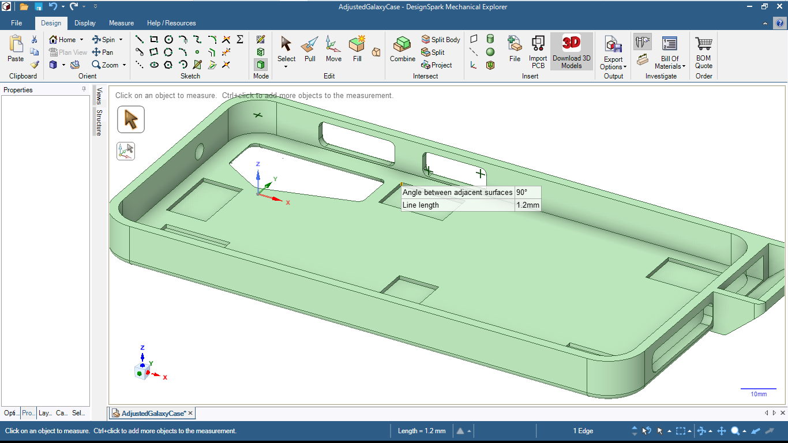Click the Save icon in quick access toolbar
The height and width of the screenshot is (443, 788).
[x=38, y=7]
